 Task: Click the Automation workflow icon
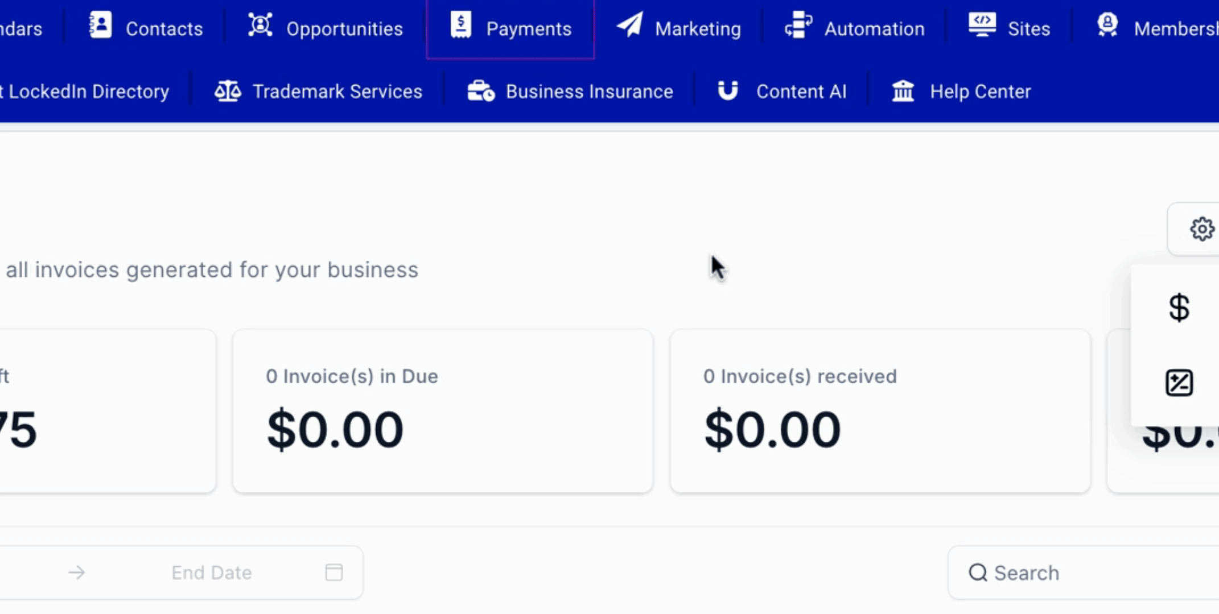(x=798, y=26)
